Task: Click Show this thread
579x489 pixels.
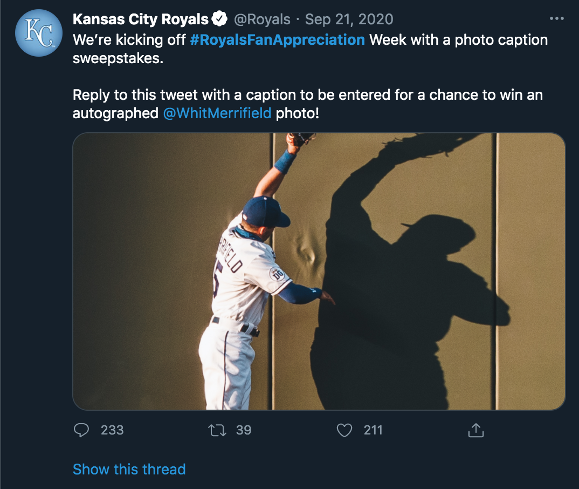Action: pos(129,469)
